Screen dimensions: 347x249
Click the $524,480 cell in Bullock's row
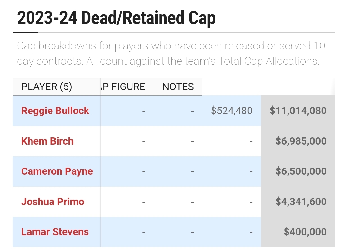pos(232,111)
